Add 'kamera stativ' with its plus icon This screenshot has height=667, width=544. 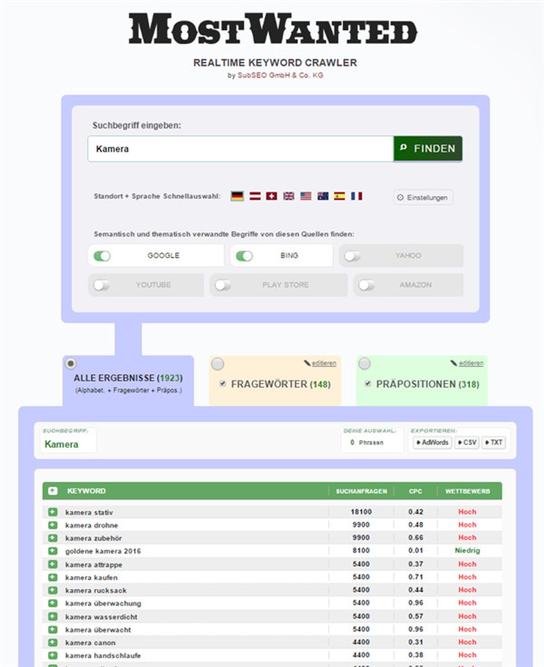[53, 512]
